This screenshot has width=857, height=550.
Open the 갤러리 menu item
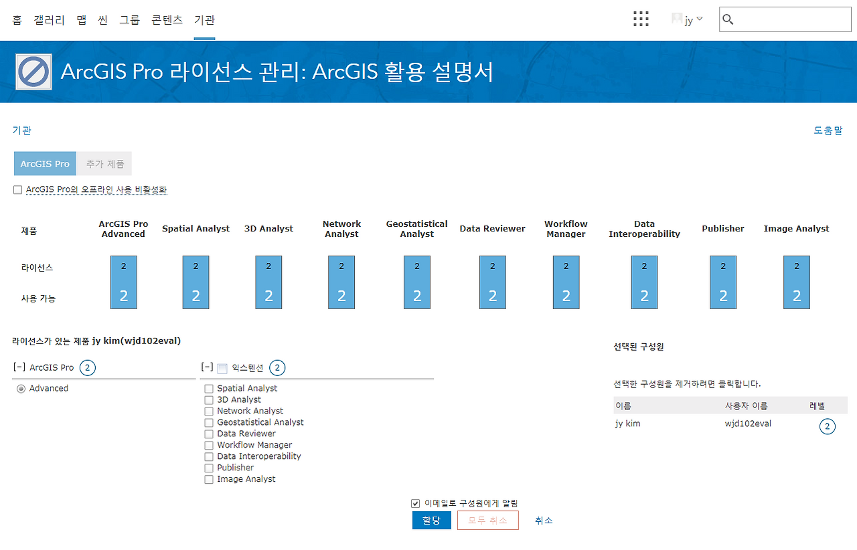[x=49, y=20]
